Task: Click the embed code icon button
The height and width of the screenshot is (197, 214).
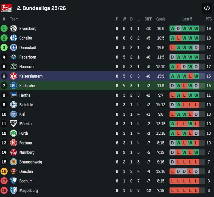Action: 207,8
